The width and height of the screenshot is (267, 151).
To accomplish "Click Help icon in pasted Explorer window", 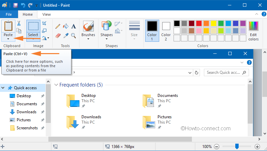I will (x=249, y=62).
